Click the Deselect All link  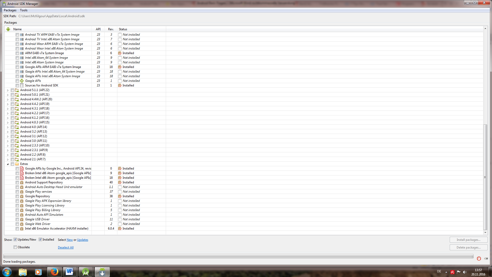click(66, 248)
